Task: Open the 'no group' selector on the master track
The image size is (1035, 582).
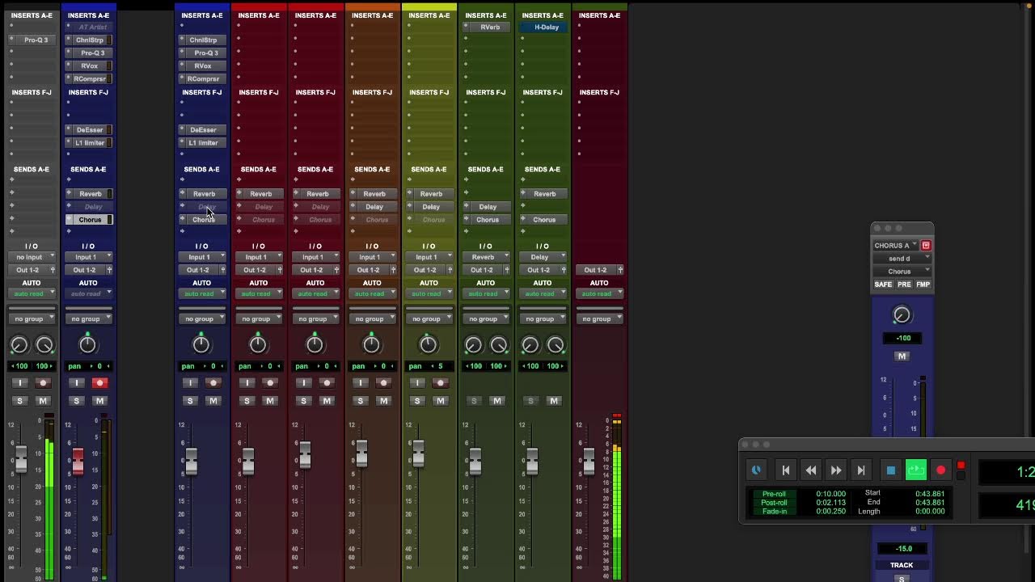Action: (x=599, y=318)
